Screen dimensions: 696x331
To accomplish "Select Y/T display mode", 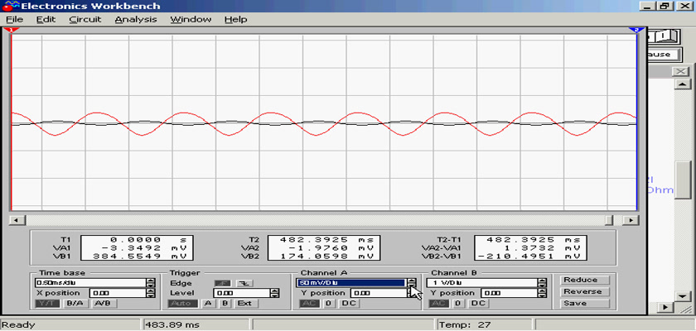I will tap(48, 304).
